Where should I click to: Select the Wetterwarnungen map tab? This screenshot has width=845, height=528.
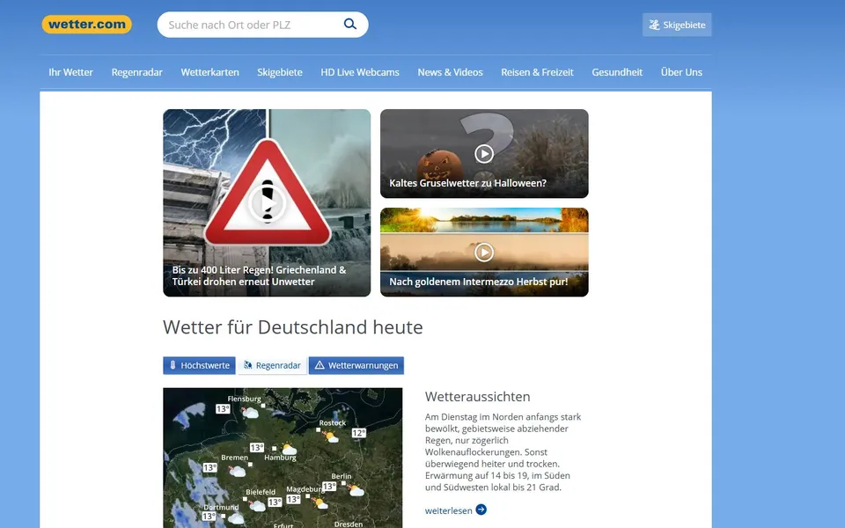[356, 365]
